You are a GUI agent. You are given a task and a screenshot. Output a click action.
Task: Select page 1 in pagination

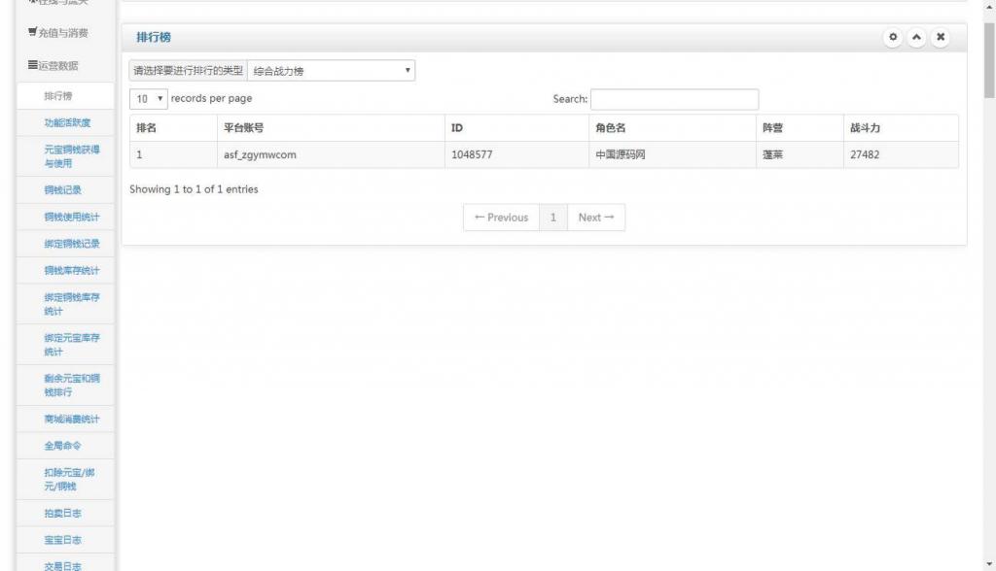tap(552, 218)
